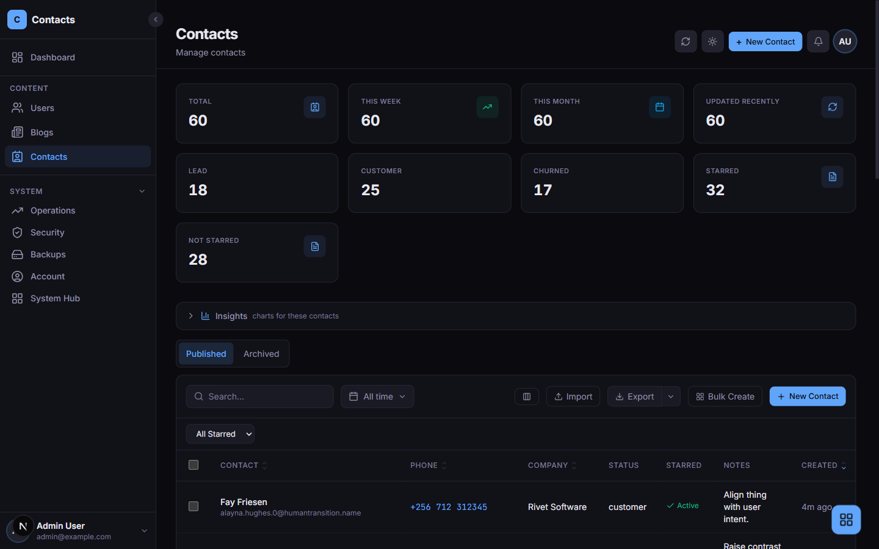Collapse the sidebar with the arrow button
This screenshot has width=879, height=549.
coord(156,20)
